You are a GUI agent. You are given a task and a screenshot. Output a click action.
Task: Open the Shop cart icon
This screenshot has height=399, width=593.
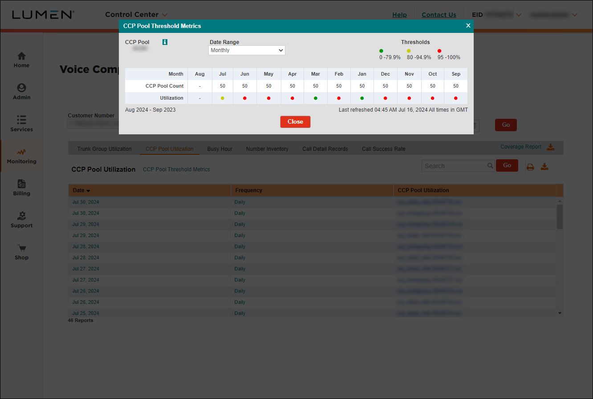click(x=21, y=248)
